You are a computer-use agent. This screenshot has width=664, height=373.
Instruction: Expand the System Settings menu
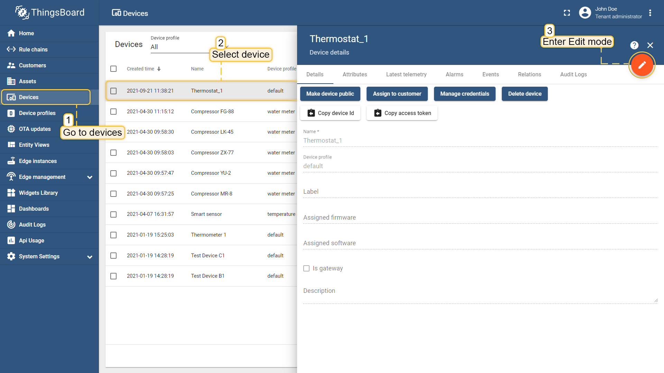90,257
